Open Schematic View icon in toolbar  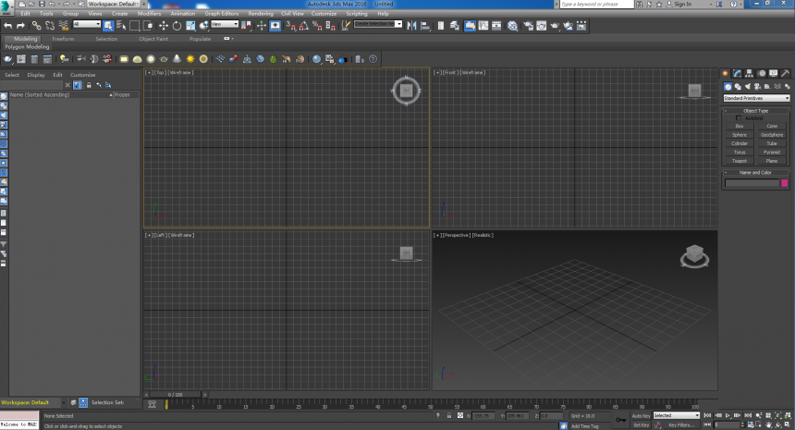[x=496, y=25]
